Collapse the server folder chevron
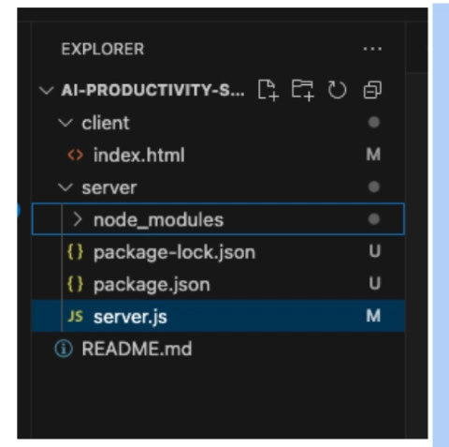The width and height of the screenshot is (449, 447). (x=65, y=187)
